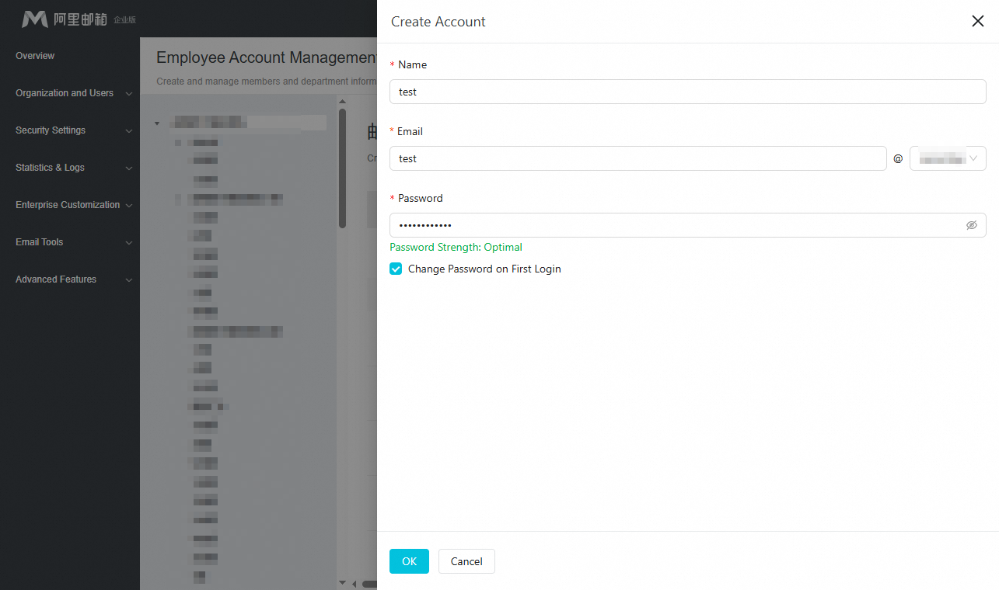This screenshot has width=999, height=590.
Task: Cancel the account creation
Action: [x=466, y=561]
